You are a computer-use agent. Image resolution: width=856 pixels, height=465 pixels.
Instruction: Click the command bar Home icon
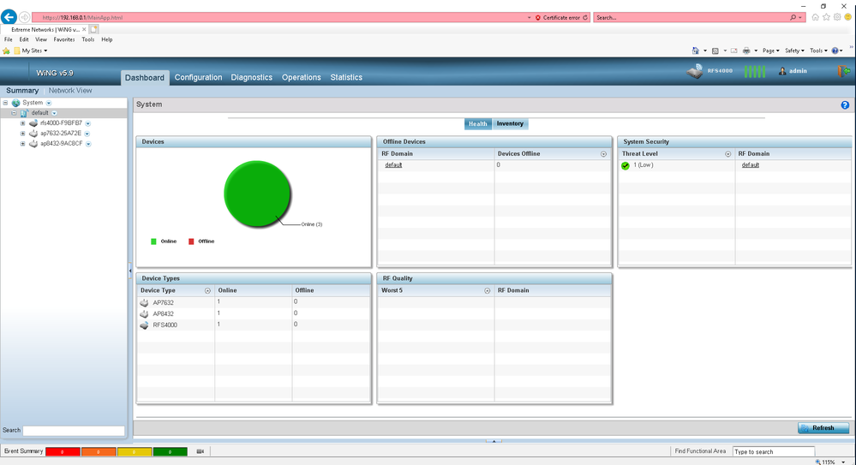(696, 51)
